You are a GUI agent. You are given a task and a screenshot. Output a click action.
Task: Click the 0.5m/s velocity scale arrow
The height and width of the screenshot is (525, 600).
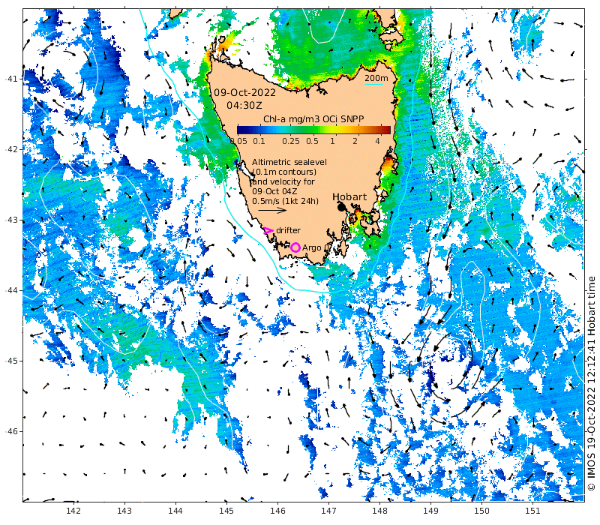272,210
